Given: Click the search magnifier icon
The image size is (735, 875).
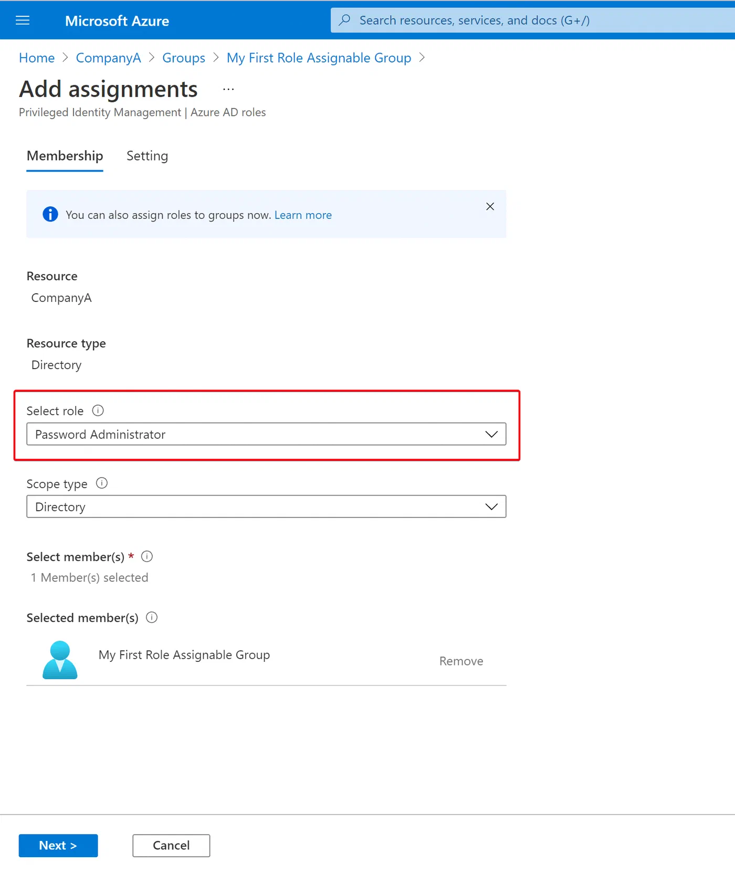Looking at the screenshot, I should tap(345, 20).
